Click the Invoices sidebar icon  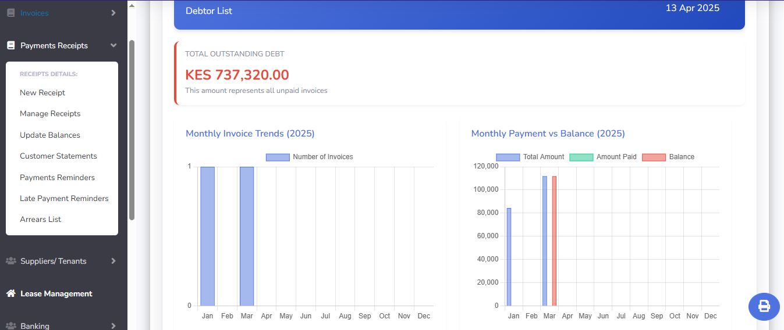[x=10, y=13]
